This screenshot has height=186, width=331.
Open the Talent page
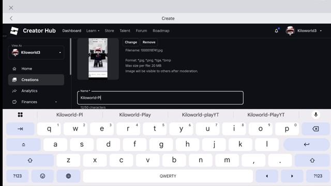125,31
